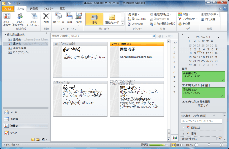This screenshot has width=229, height=149.
Task: Jump to ワ index button
Action: (x=174, y=92)
